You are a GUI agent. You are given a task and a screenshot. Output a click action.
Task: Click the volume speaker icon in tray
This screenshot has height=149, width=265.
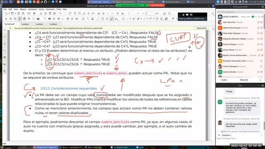tap(246, 2)
